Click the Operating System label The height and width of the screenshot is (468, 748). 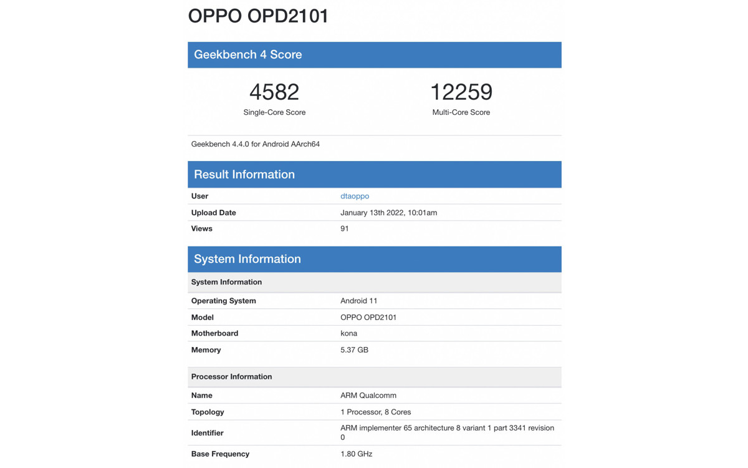point(224,301)
